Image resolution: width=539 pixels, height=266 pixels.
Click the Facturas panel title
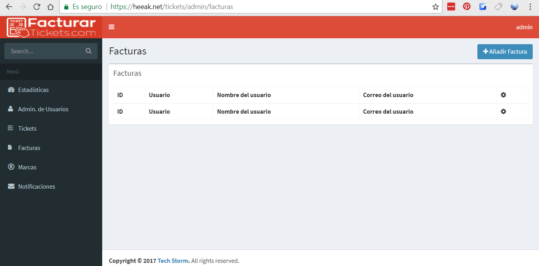(127, 73)
